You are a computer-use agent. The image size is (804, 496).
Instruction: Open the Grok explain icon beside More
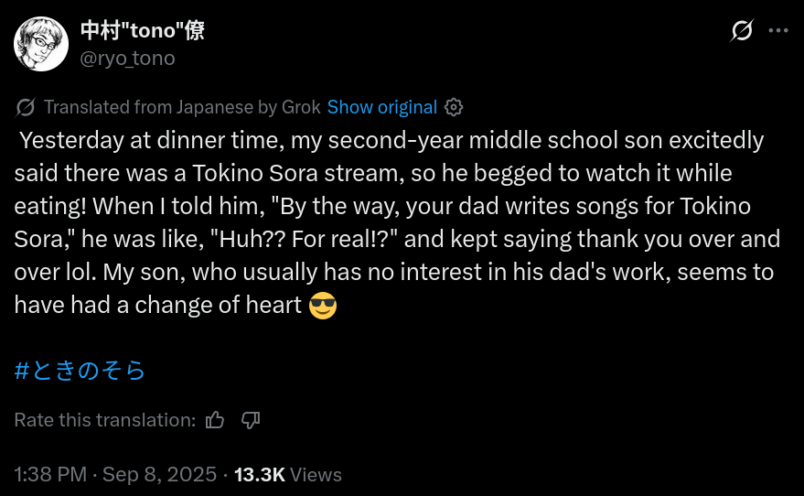pyautogui.click(x=742, y=31)
